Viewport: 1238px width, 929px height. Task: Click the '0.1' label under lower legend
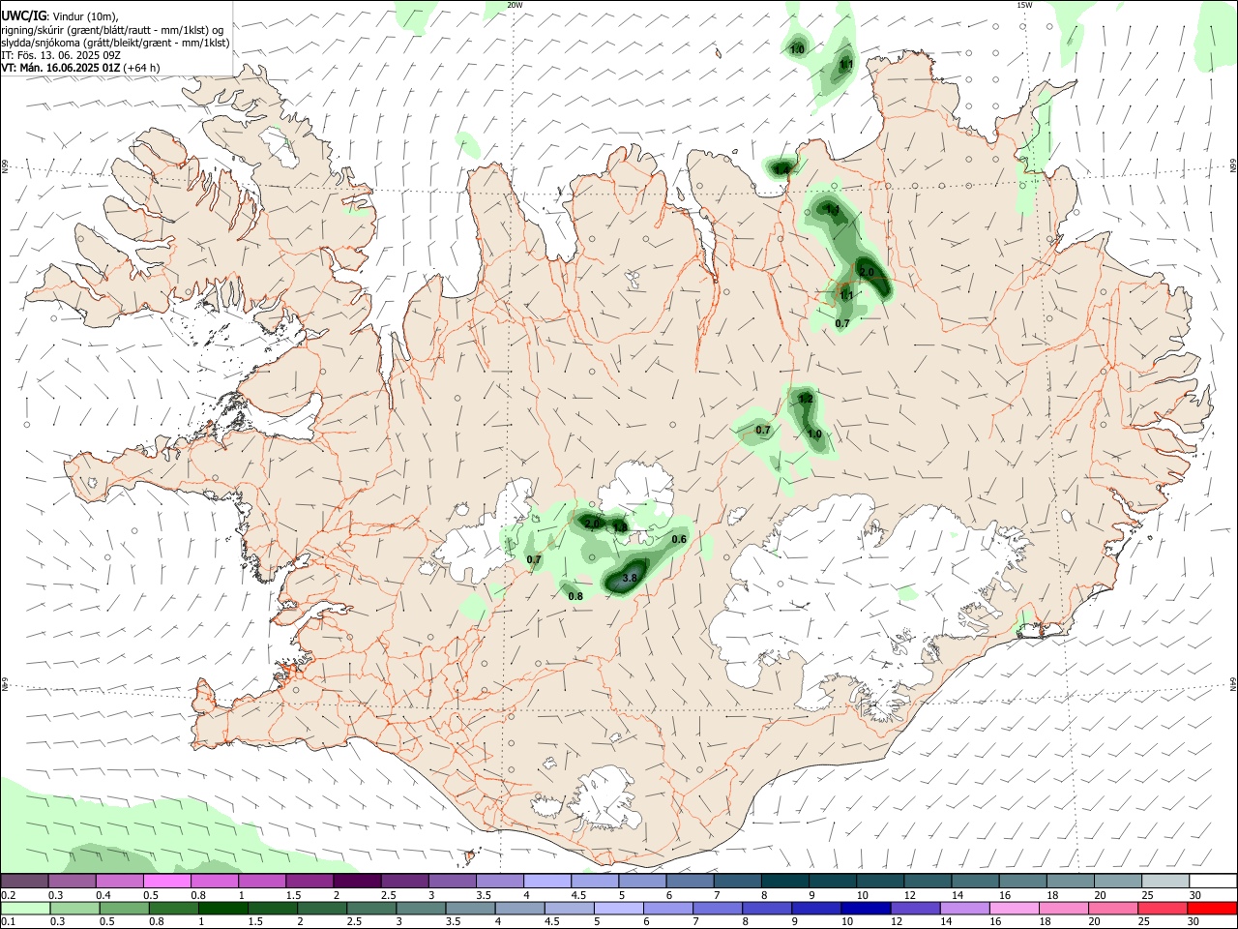(8, 921)
